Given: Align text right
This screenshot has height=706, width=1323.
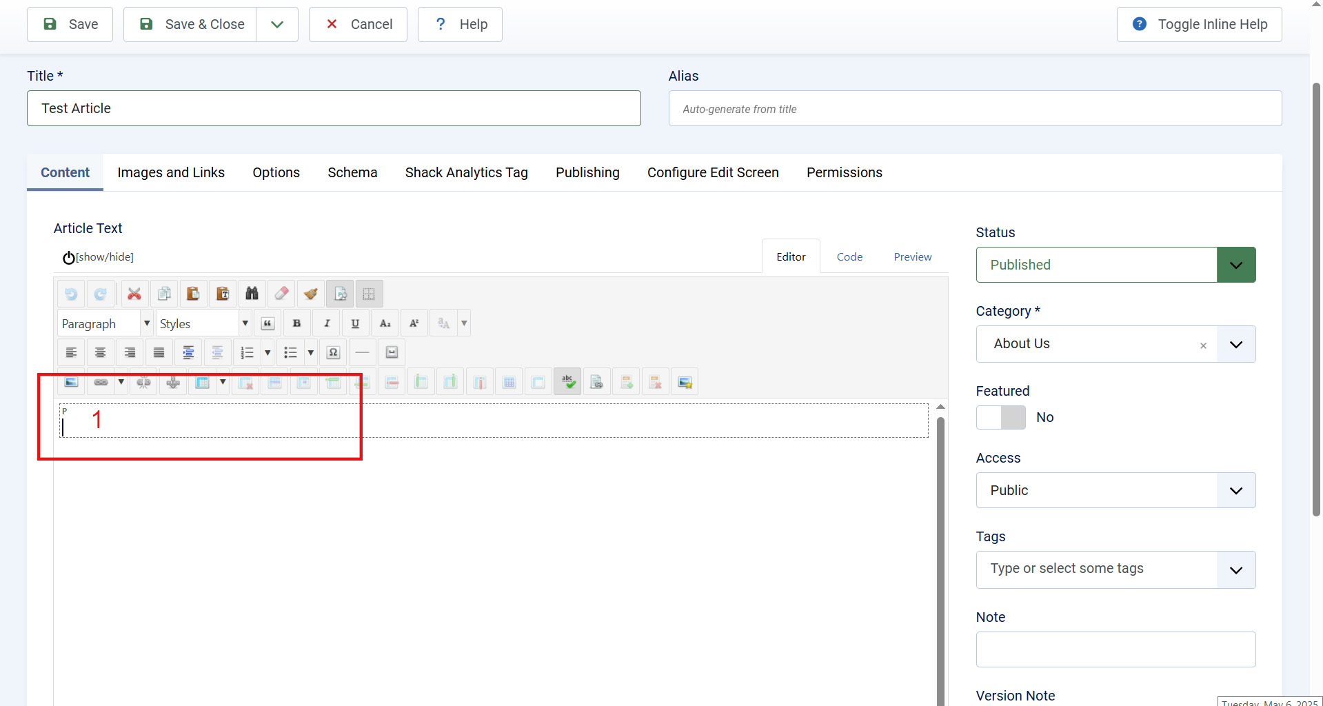Looking at the screenshot, I should (130, 352).
